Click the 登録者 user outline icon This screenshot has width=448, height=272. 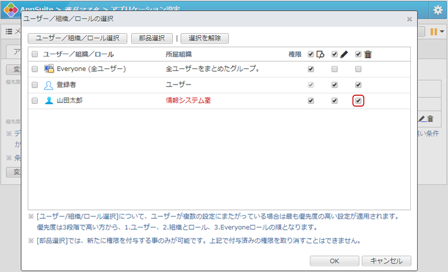point(49,84)
